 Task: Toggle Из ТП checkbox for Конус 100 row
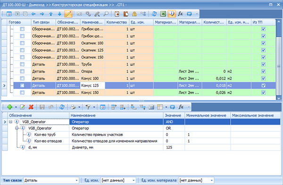(263, 78)
